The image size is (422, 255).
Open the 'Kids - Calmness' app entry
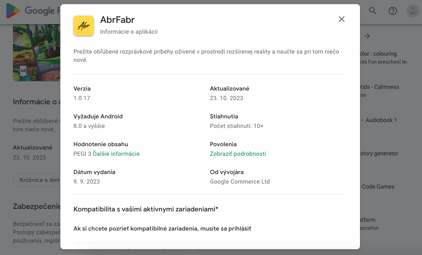(380, 91)
